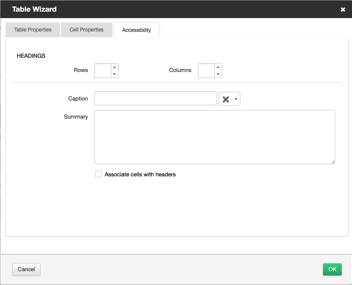This screenshot has height=285, width=352.
Task: Dismiss the dialog with the Cancel button
Action: coord(26,269)
